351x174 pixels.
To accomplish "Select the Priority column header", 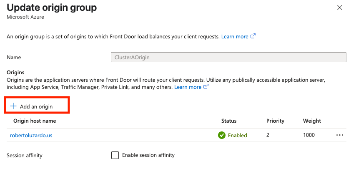I will point(275,121).
